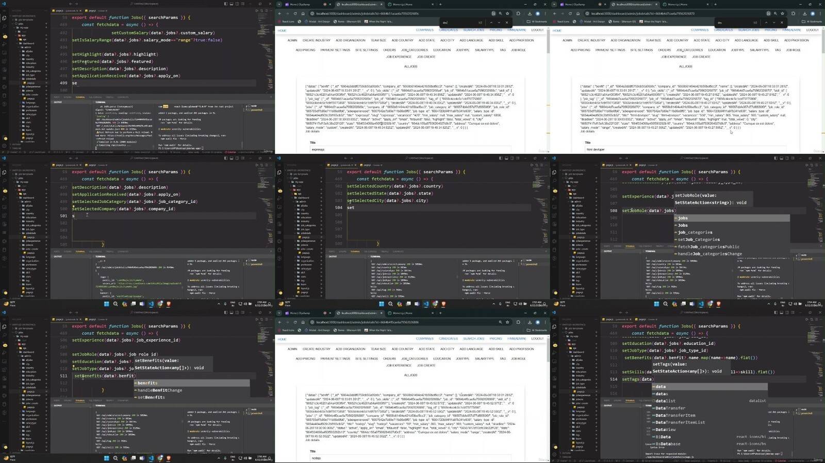Click the Title field containing "nodejs"
Viewport: 825px width, 463px height.
tap(410, 458)
